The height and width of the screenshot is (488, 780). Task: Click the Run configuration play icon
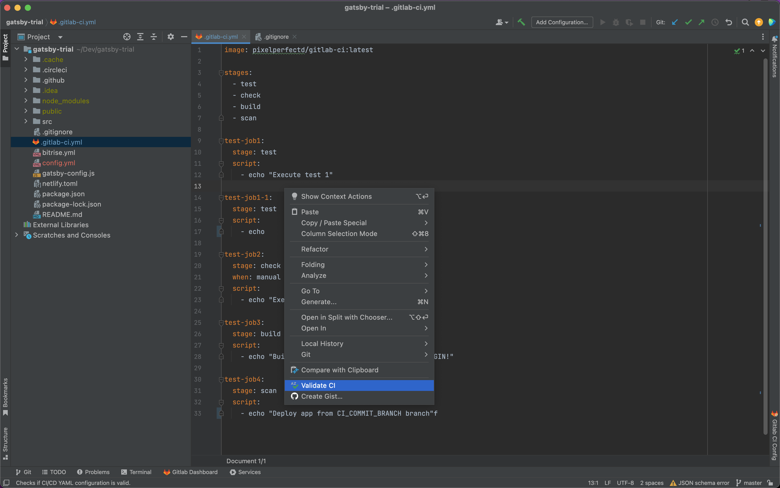pyautogui.click(x=602, y=22)
